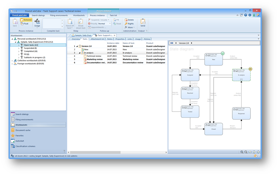Switch to the Task list ribbon tab

pos(113,15)
